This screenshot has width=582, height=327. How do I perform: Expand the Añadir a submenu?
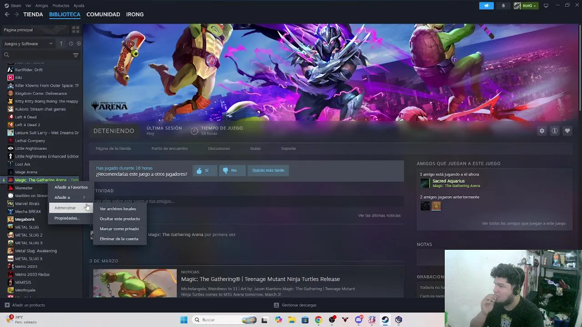click(70, 198)
